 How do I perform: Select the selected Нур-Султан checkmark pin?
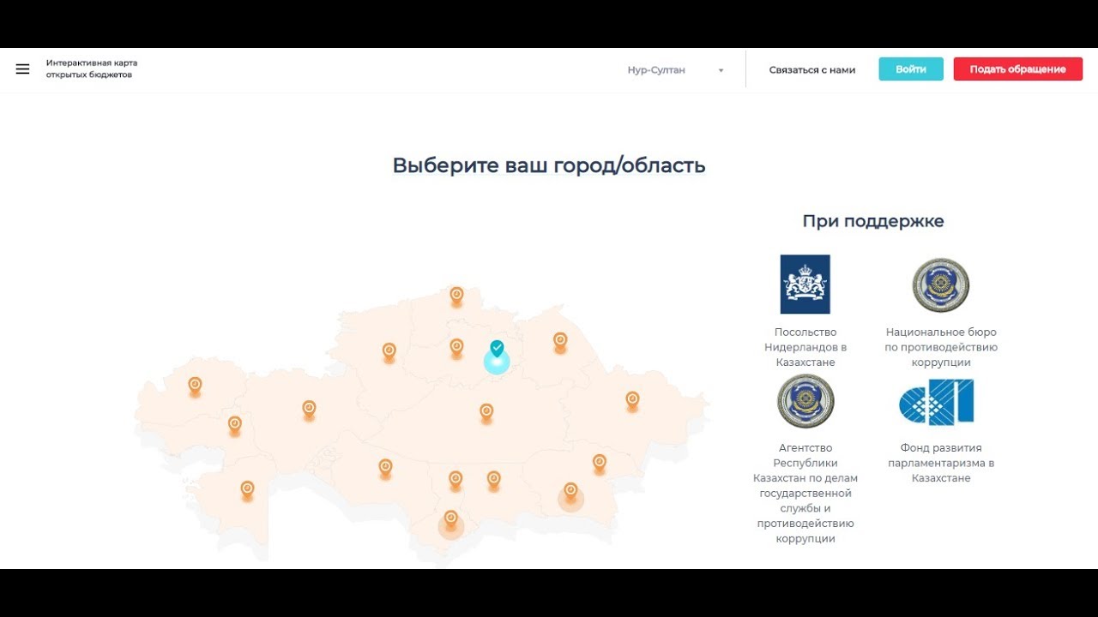point(497,350)
